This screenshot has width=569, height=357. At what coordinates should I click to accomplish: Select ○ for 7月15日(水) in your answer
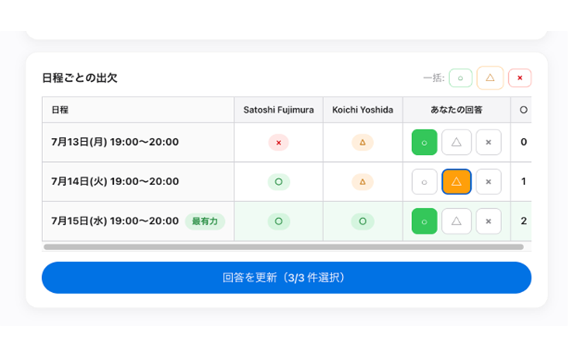pyautogui.click(x=424, y=221)
